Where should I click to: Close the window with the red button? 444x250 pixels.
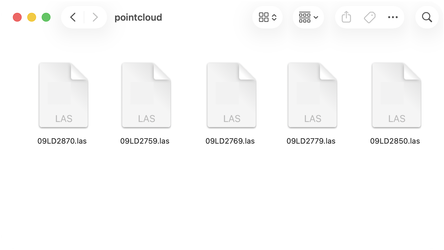17,17
